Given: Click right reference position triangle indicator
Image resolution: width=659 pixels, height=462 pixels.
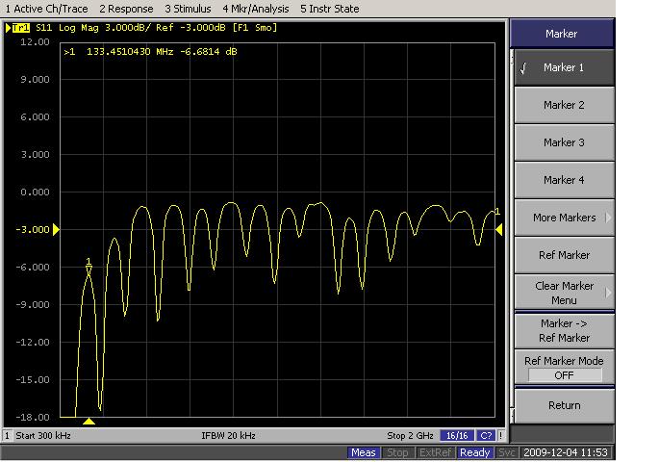Looking at the screenshot, I should 499,229.
